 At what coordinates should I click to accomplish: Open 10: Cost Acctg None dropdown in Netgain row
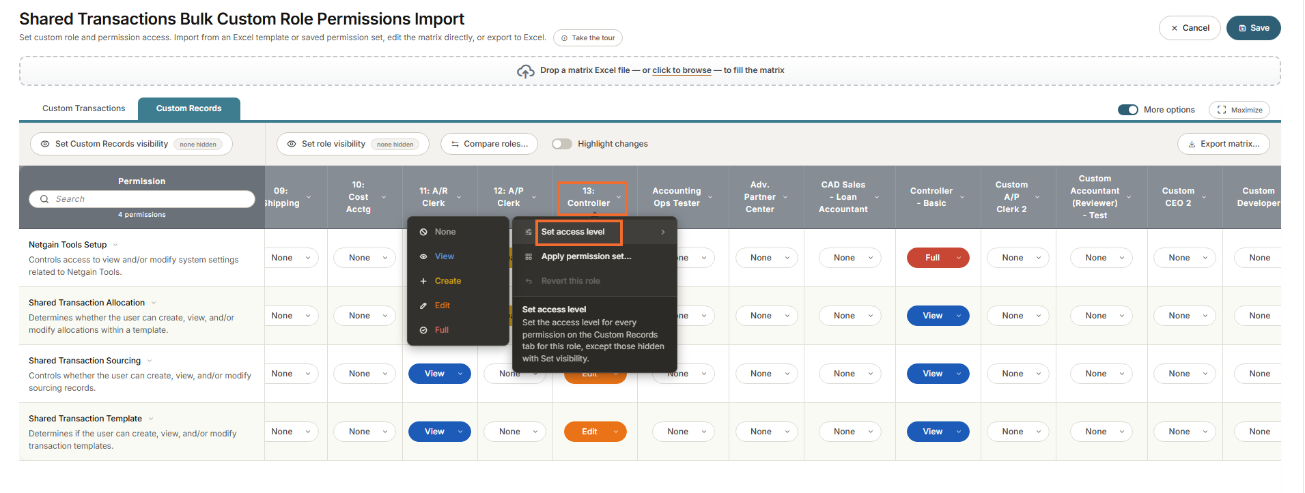click(365, 258)
